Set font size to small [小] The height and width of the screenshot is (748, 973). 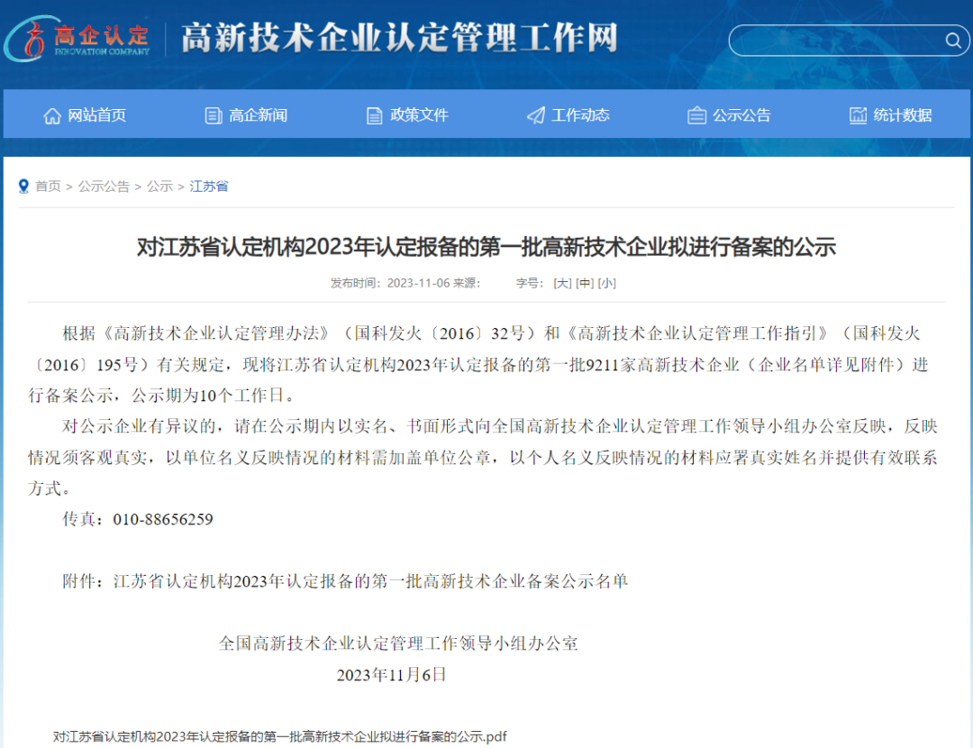(x=607, y=283)
